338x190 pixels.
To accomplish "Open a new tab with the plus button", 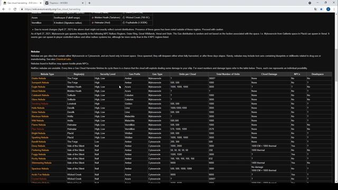I will (x=89, y=3).
